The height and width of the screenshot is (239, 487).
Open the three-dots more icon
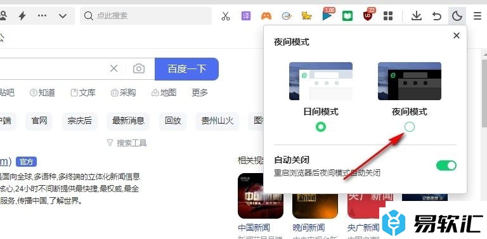[42, 16]
